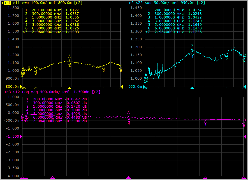Select marker 5 on the yellow S11 trace
The height and width of the screenshot is (180, 248).
click(x=103, y=67)
